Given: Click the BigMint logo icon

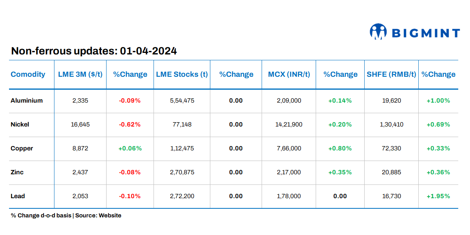Looking at the screenshot, I should click(378, 32).
